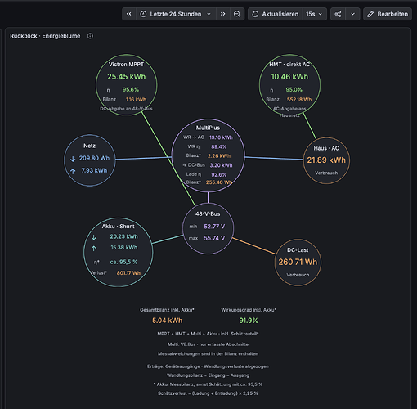The image size is (417, 409).
Task: Click the '91.9%' Wirkungsgrad value
Action: click(249, 321)
